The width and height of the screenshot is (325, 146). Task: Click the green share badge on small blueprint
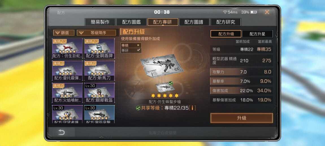click(171, 83)
